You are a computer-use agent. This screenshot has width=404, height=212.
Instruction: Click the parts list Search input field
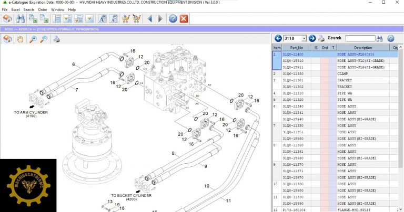360,38
